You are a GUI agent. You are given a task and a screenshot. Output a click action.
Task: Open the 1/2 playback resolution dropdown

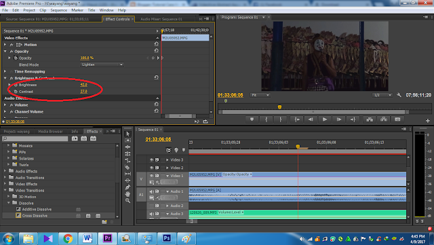(x=382, y=95)
